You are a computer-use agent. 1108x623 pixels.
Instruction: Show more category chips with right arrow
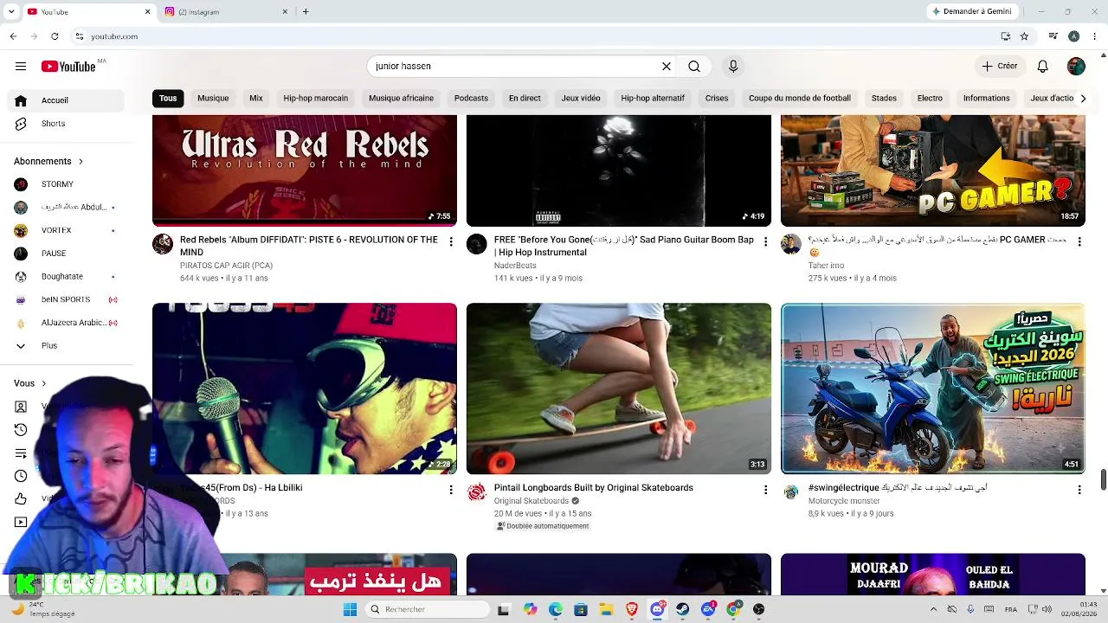click(1083, 99)
